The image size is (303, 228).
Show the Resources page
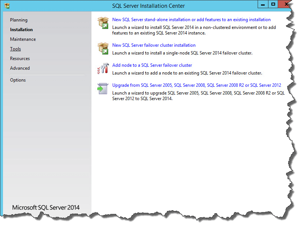click(20, 59)
